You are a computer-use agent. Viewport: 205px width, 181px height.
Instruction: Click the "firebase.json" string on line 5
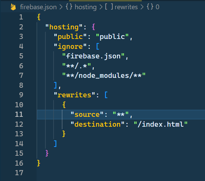(93, 56)
